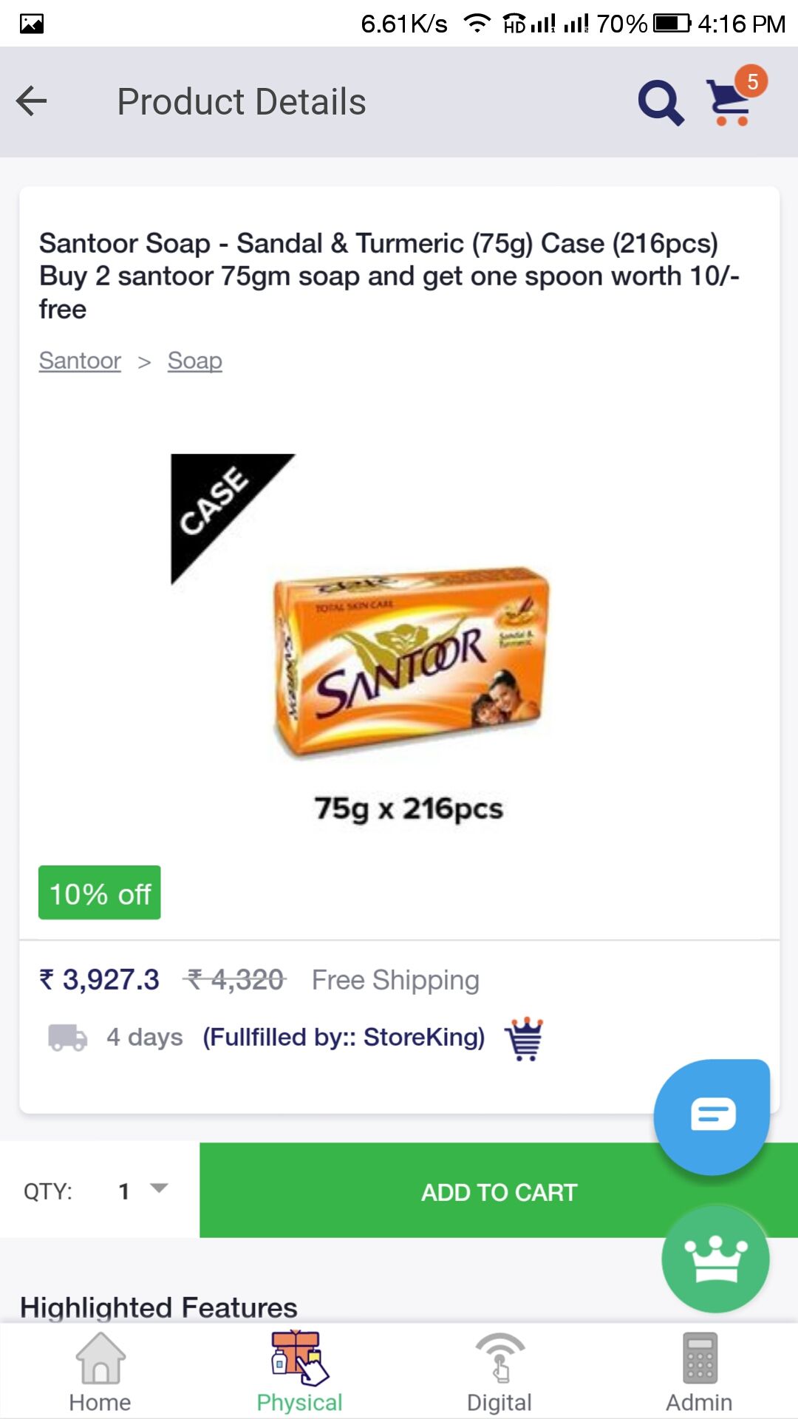Tap the StoreKing crown cart icon
This screenshot has width=798, height=1419.
tap(524, 1038)
